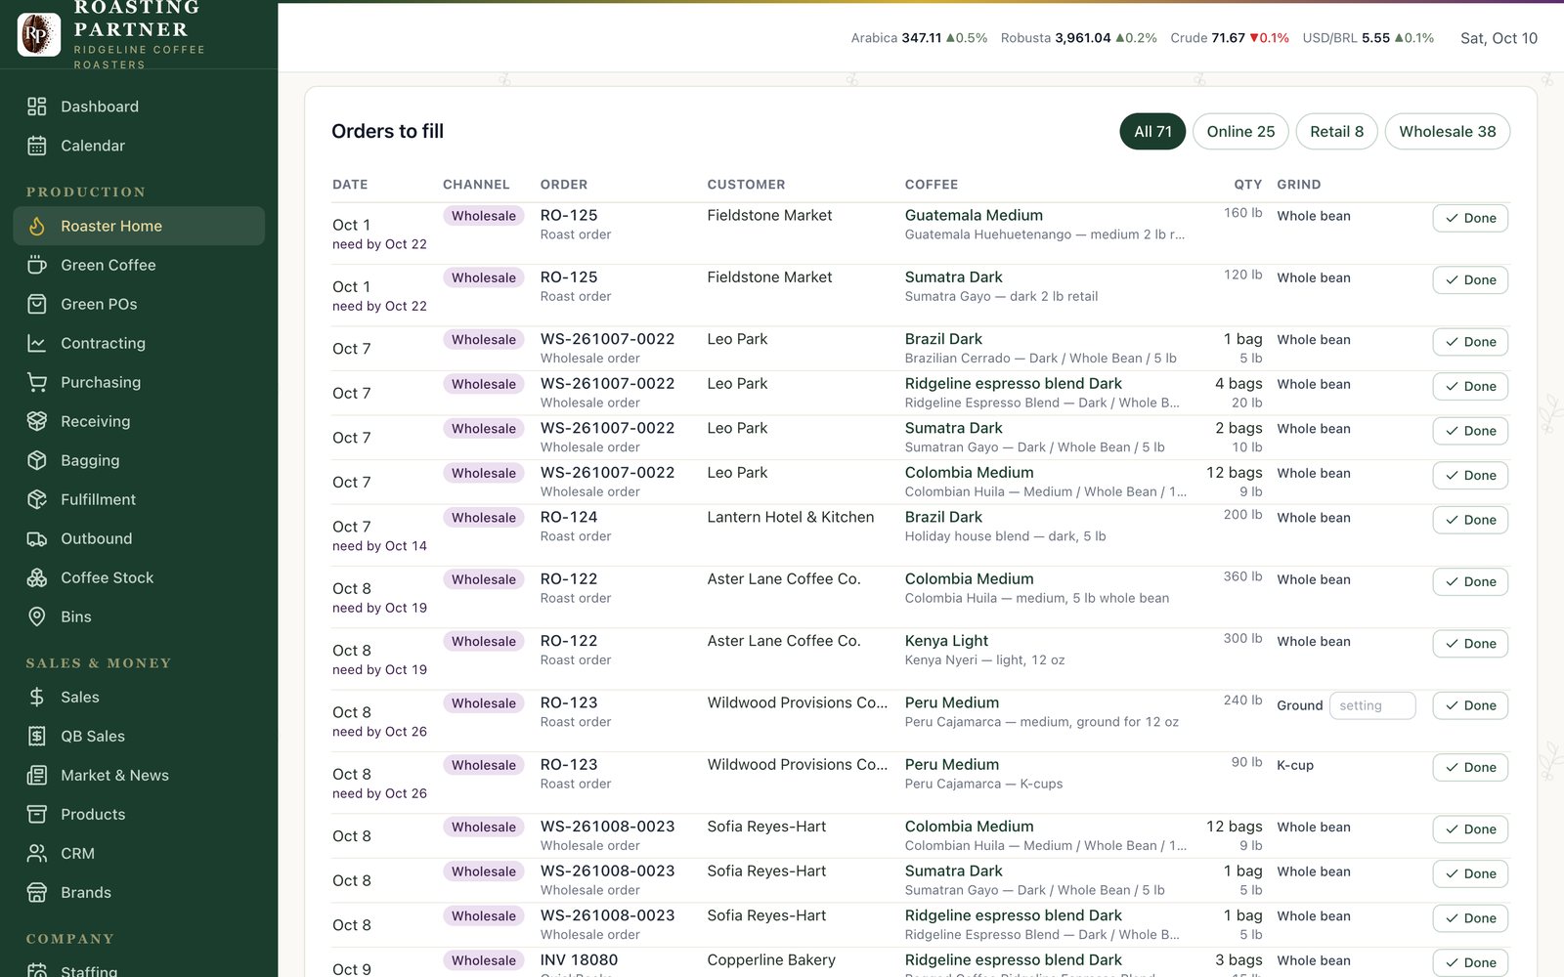The width and height of the screenshot is (1564, 977).
Task: Open Brands storefront icon
Action: point(37,892)
